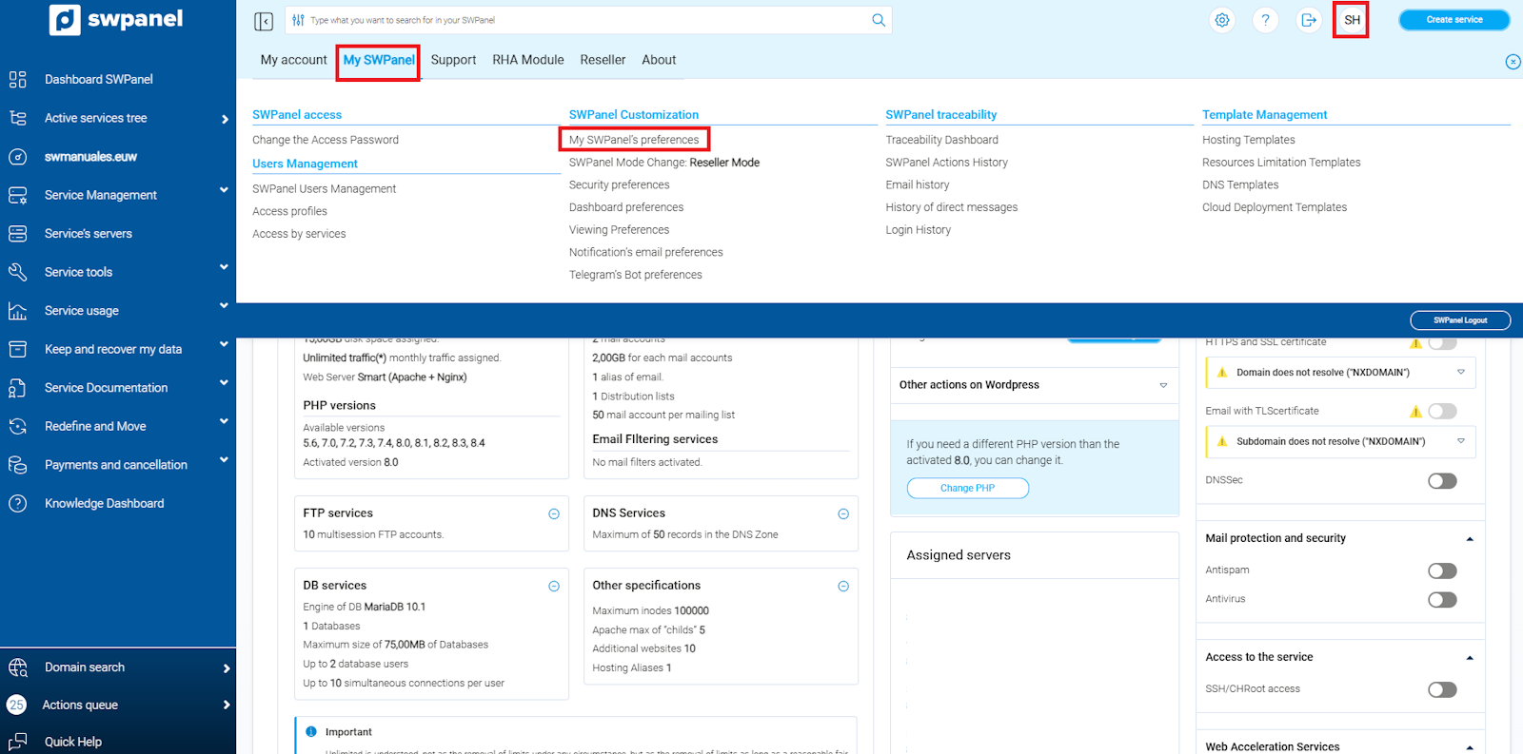Enable the DNSSec toggle

(x=1441, y=481)
